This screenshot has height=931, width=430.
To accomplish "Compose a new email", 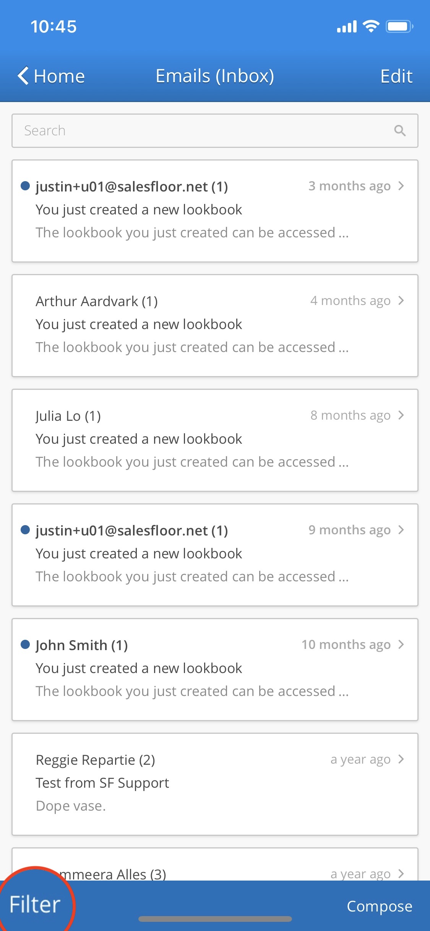I will [x=379, y=906].
